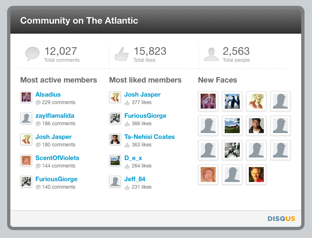The image size is (312, 238).
Task: Open the penguins photo in New Faces
Action: pos(232,101)
